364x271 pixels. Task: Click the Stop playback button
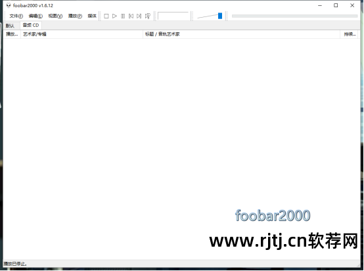[x=106, y=16]
